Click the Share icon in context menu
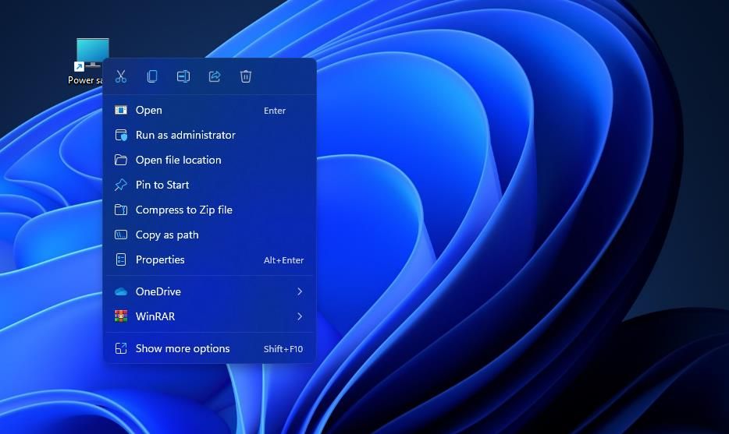 click(215, 76)
